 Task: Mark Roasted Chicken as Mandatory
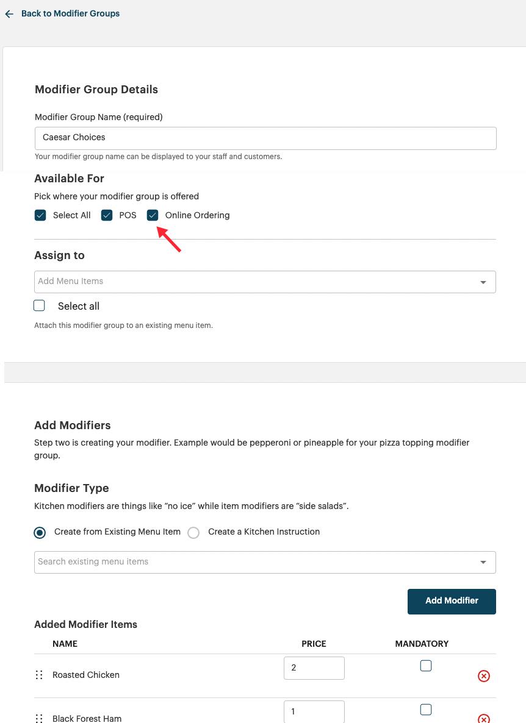pyautogui.click(x=425, y=666)
